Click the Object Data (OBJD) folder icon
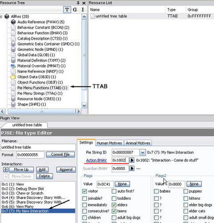Screen dimensions: 214x223 (x=13, y=77)
